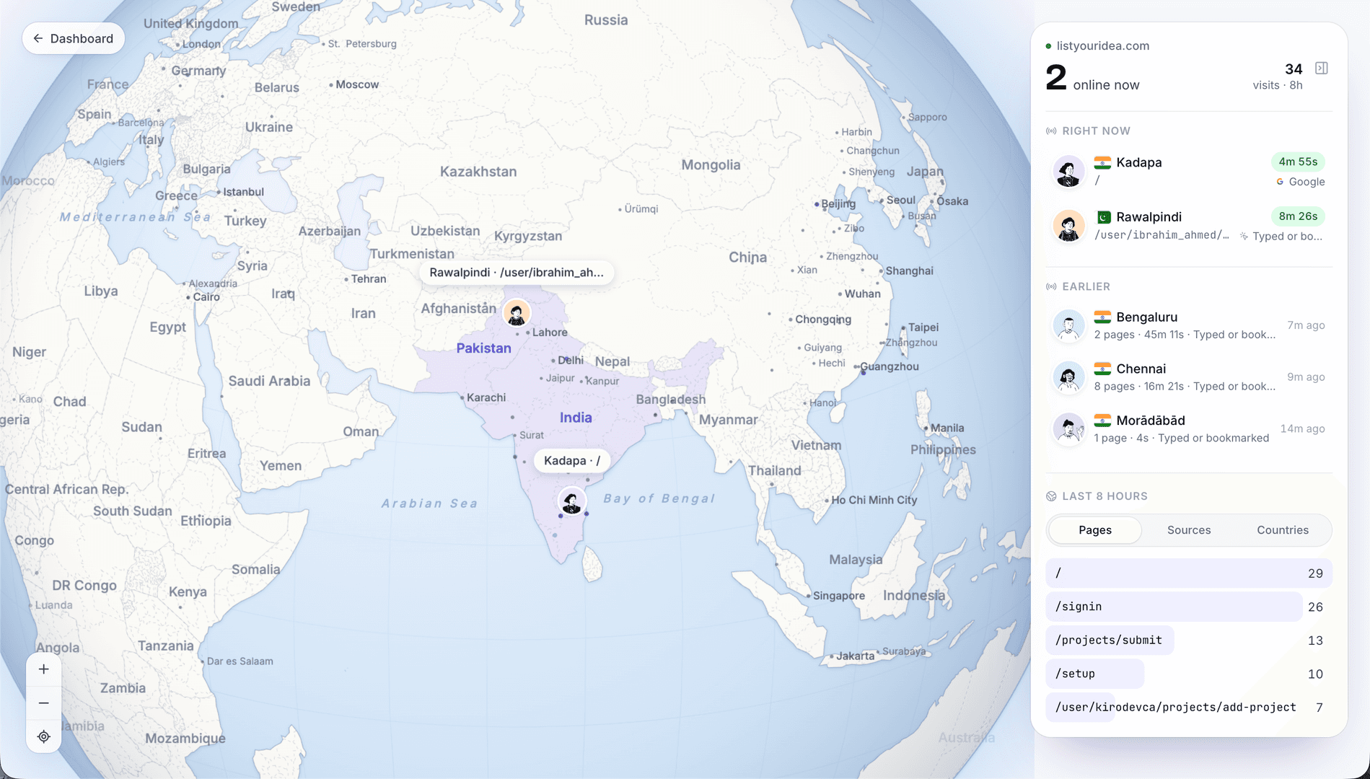Click the 4m 55s duration badge

pos(1298,162)
